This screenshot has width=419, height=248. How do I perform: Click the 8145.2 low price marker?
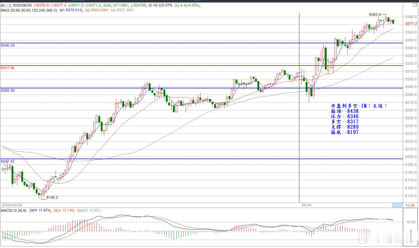(52, 197)
